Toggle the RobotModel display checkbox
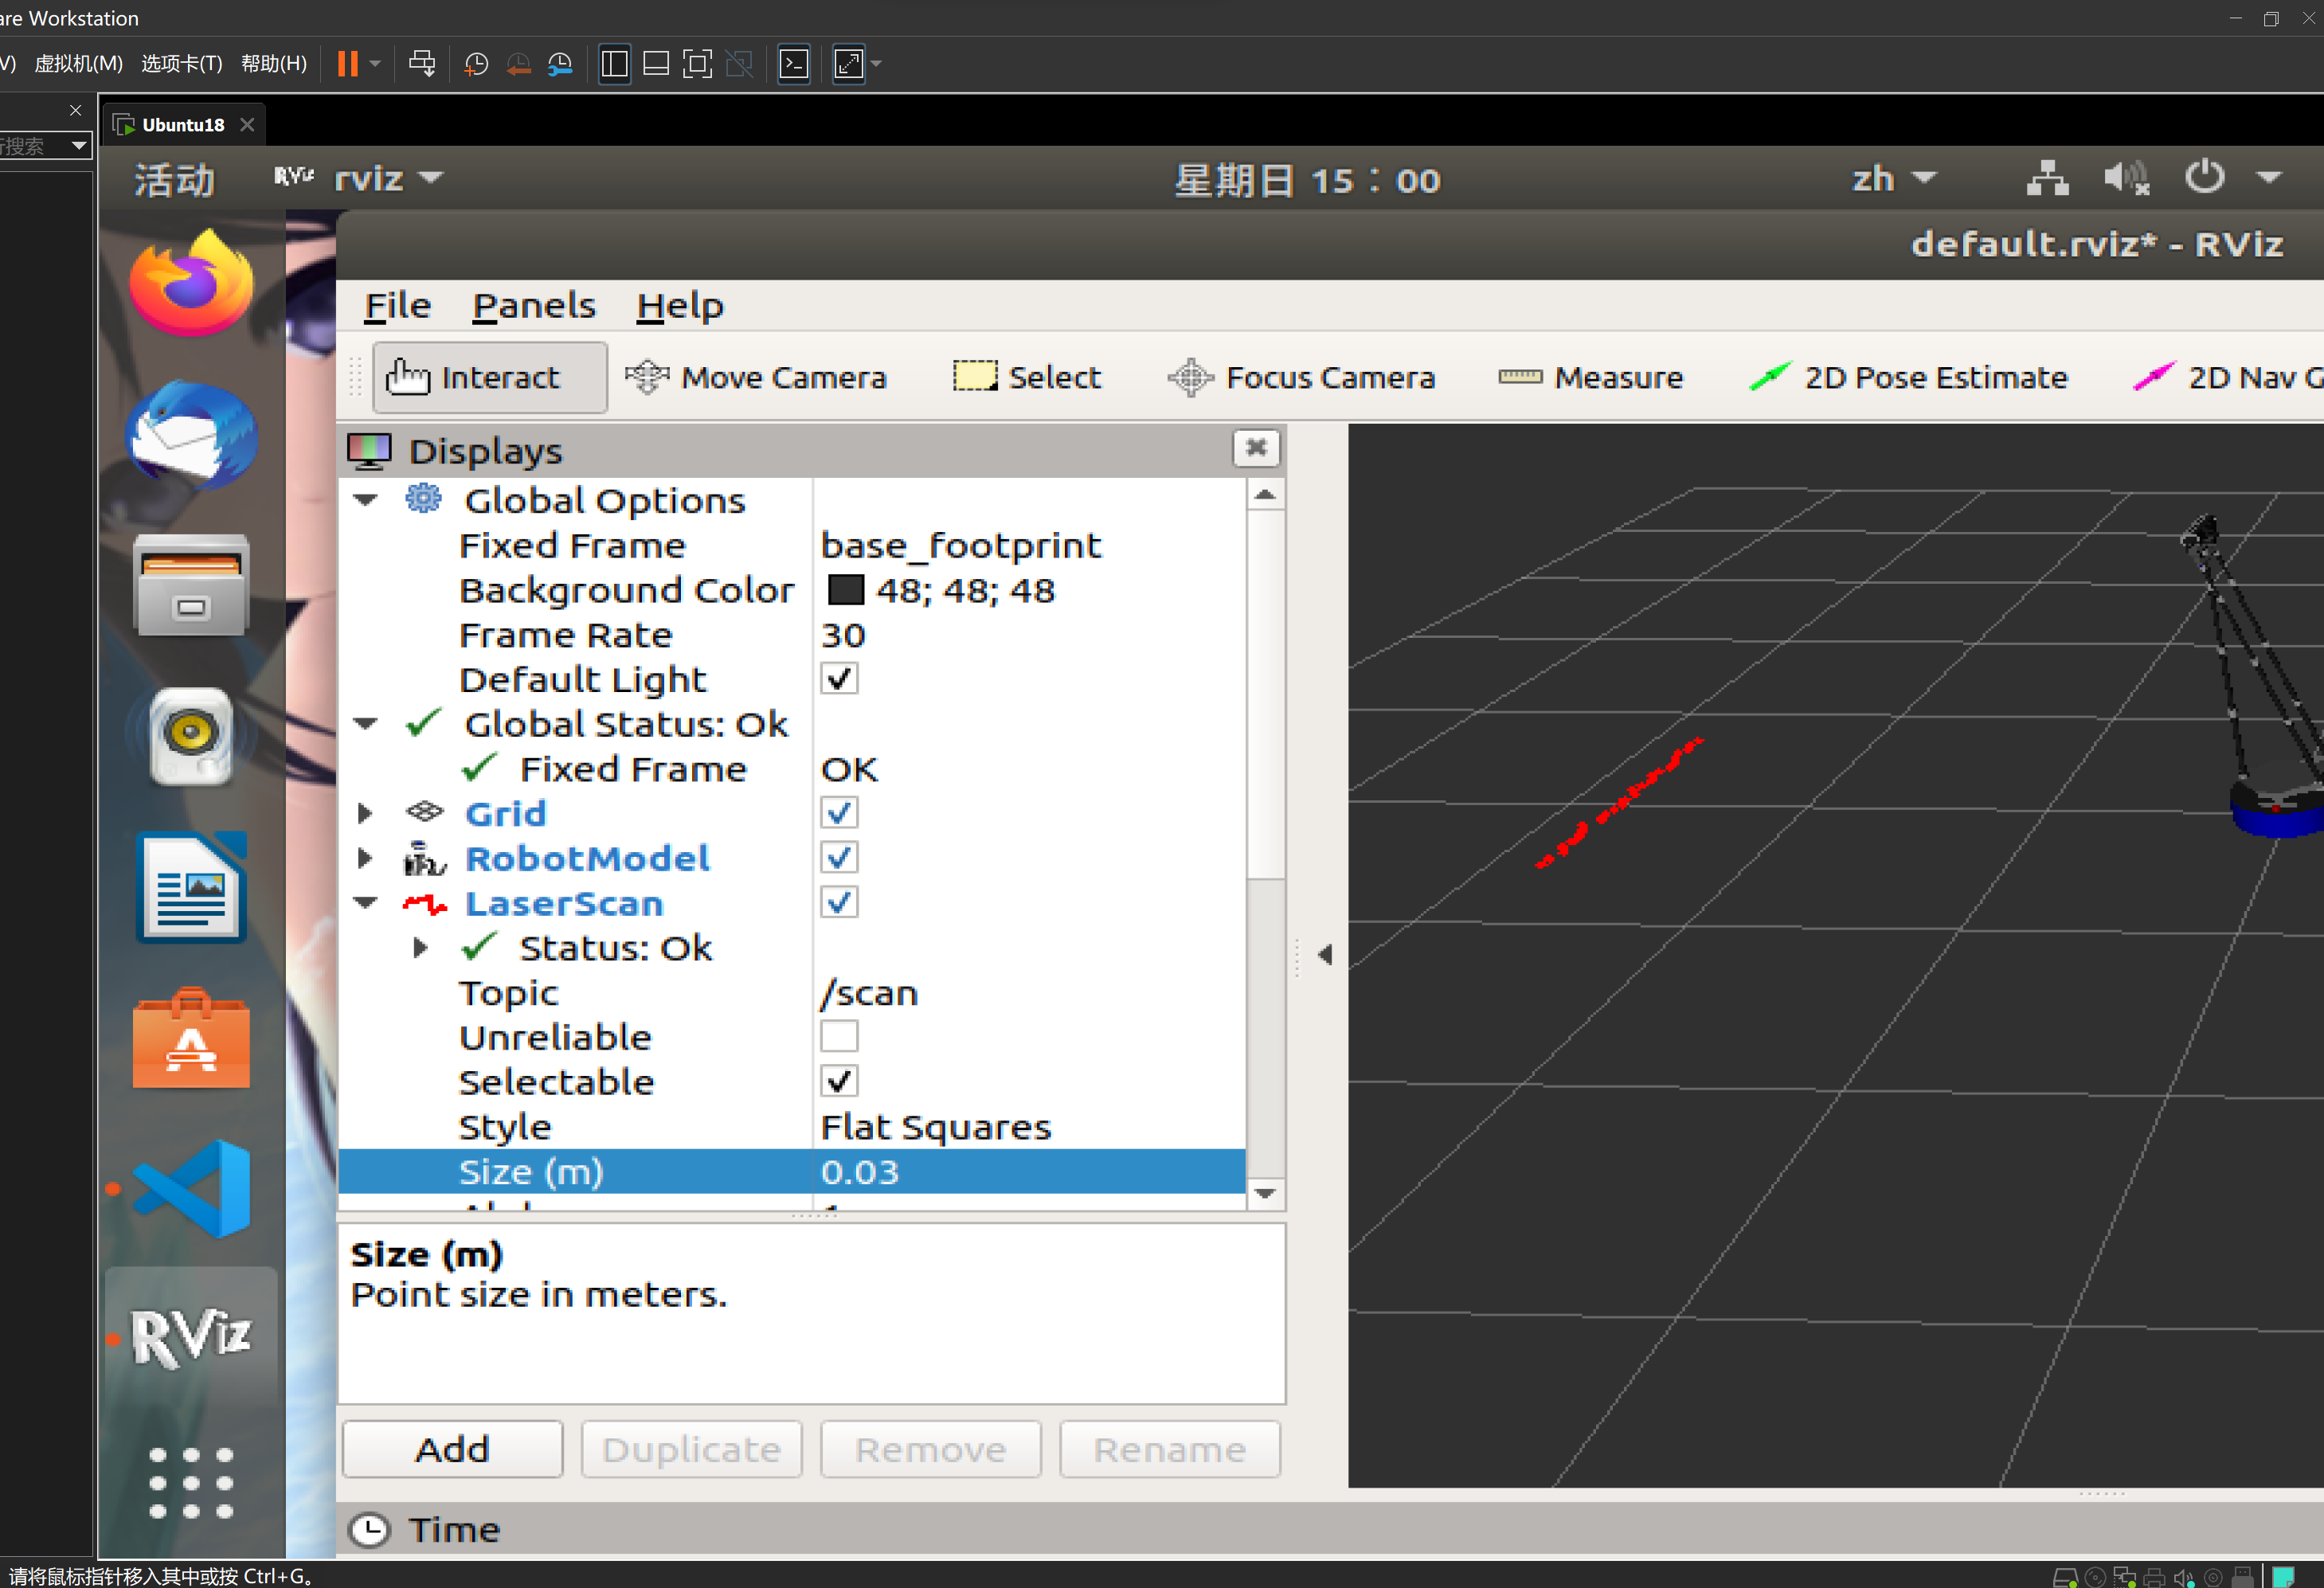2324x1588 pixels. point(839,857)
